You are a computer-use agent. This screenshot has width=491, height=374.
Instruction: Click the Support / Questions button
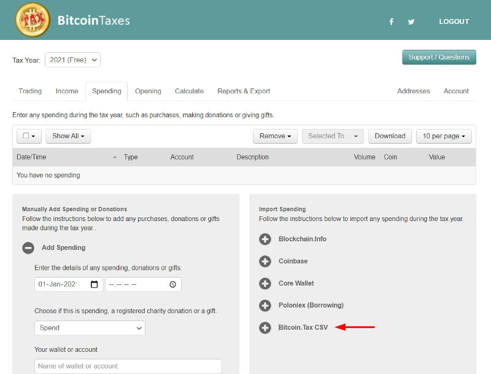tap(439, 57)
